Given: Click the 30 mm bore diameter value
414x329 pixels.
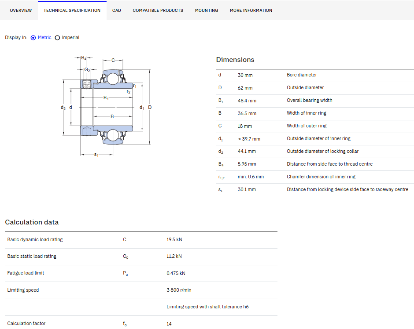Looking at the screenshot, I should coord(245,75).
